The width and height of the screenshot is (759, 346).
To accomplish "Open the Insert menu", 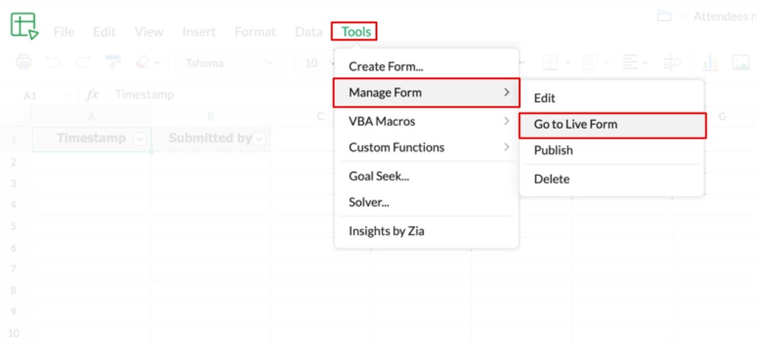I will click(x=199, y=32).
